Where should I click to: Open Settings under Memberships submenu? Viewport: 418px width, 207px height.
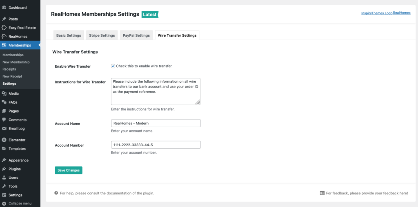point(9,84)
